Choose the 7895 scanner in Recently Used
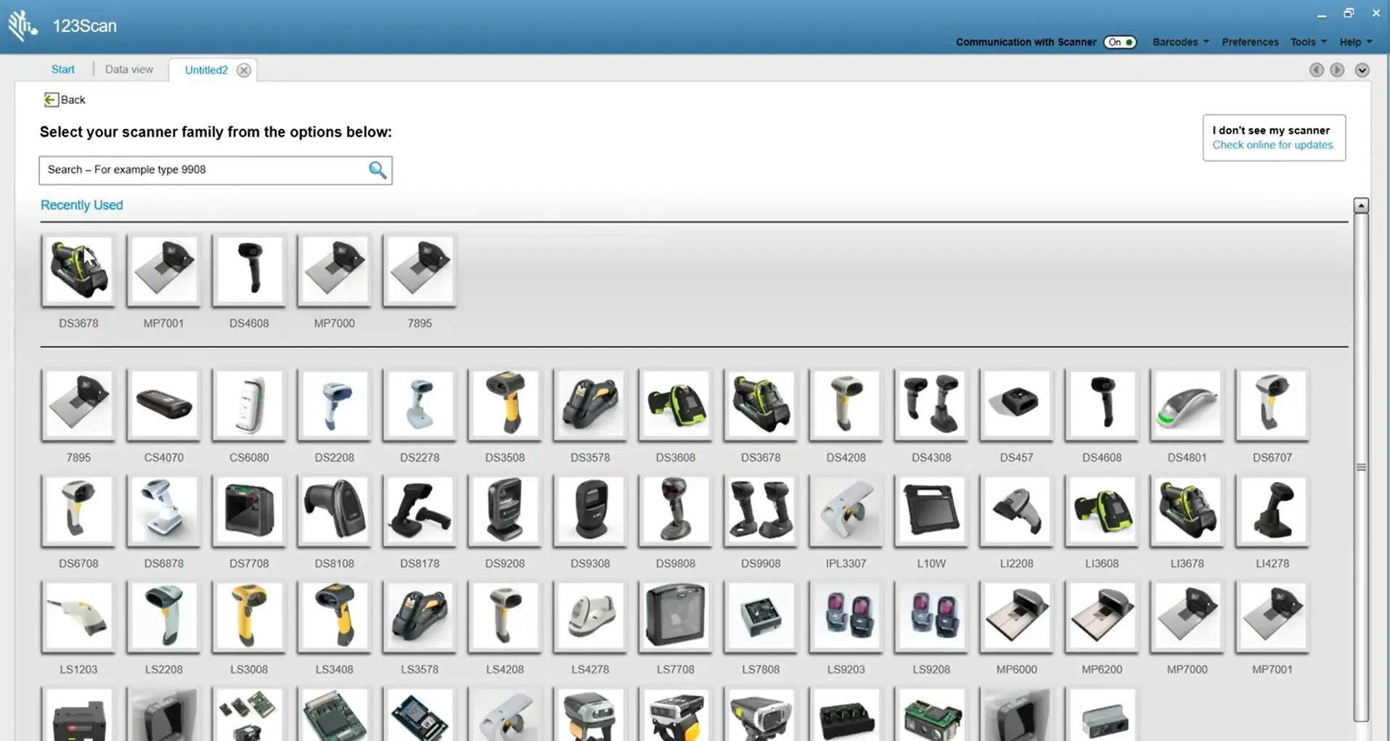Image resolution: width=1390 pixels, height=741 pixels. tap(420, 271)
